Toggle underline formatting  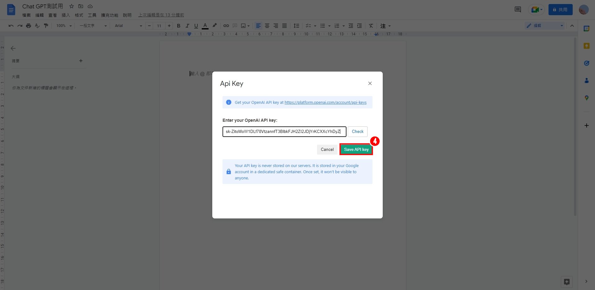(196, 26)
